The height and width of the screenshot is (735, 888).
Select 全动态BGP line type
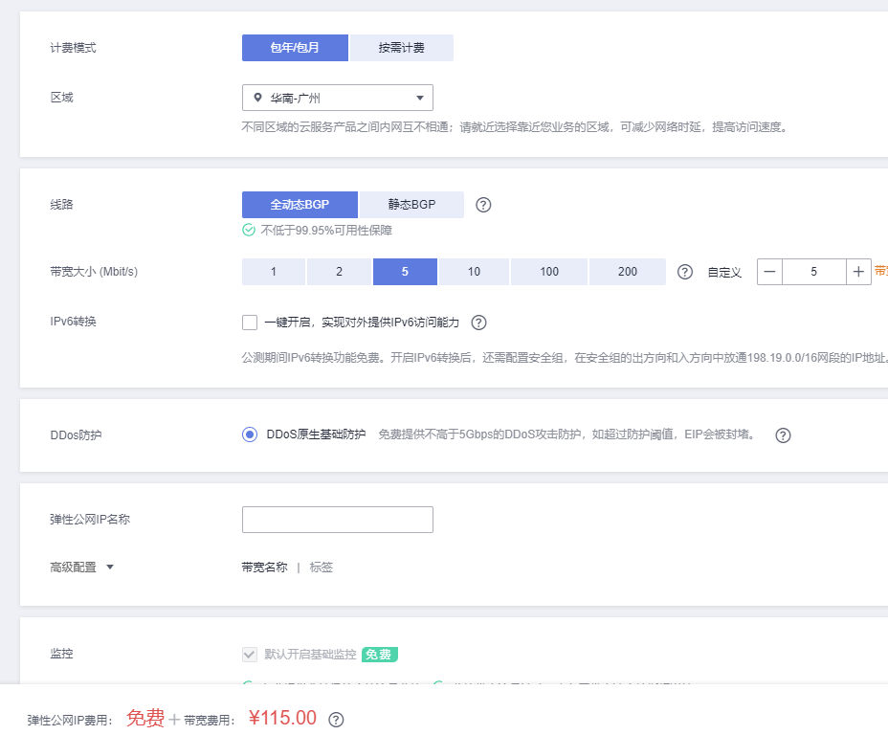300,205
